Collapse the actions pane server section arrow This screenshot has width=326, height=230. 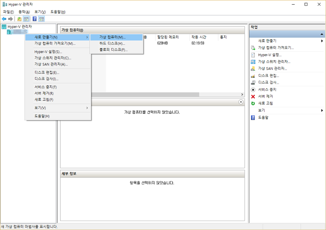tap(322, 34)
